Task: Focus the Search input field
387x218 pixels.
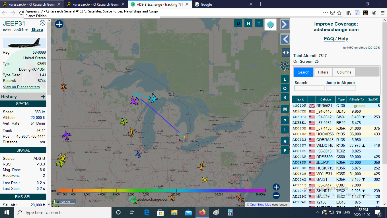Action: point(309,88)
